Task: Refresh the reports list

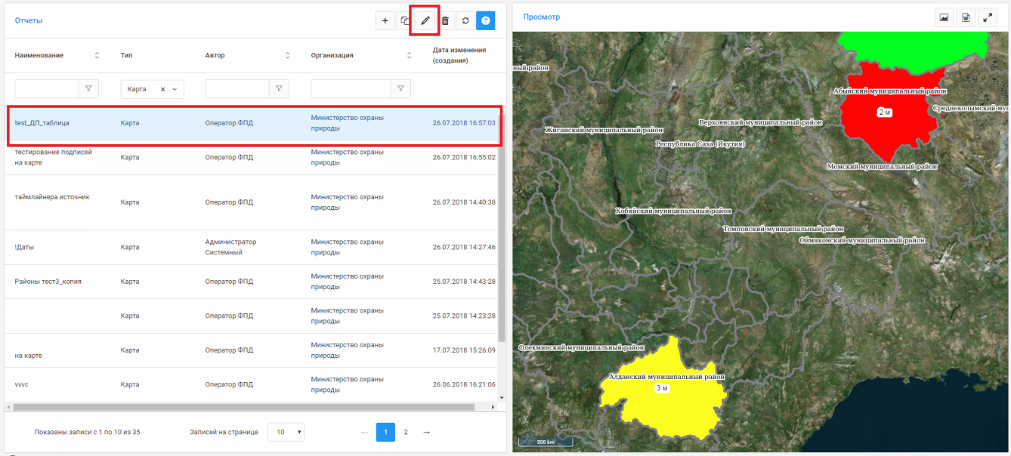Action: [x=465, y=20]
